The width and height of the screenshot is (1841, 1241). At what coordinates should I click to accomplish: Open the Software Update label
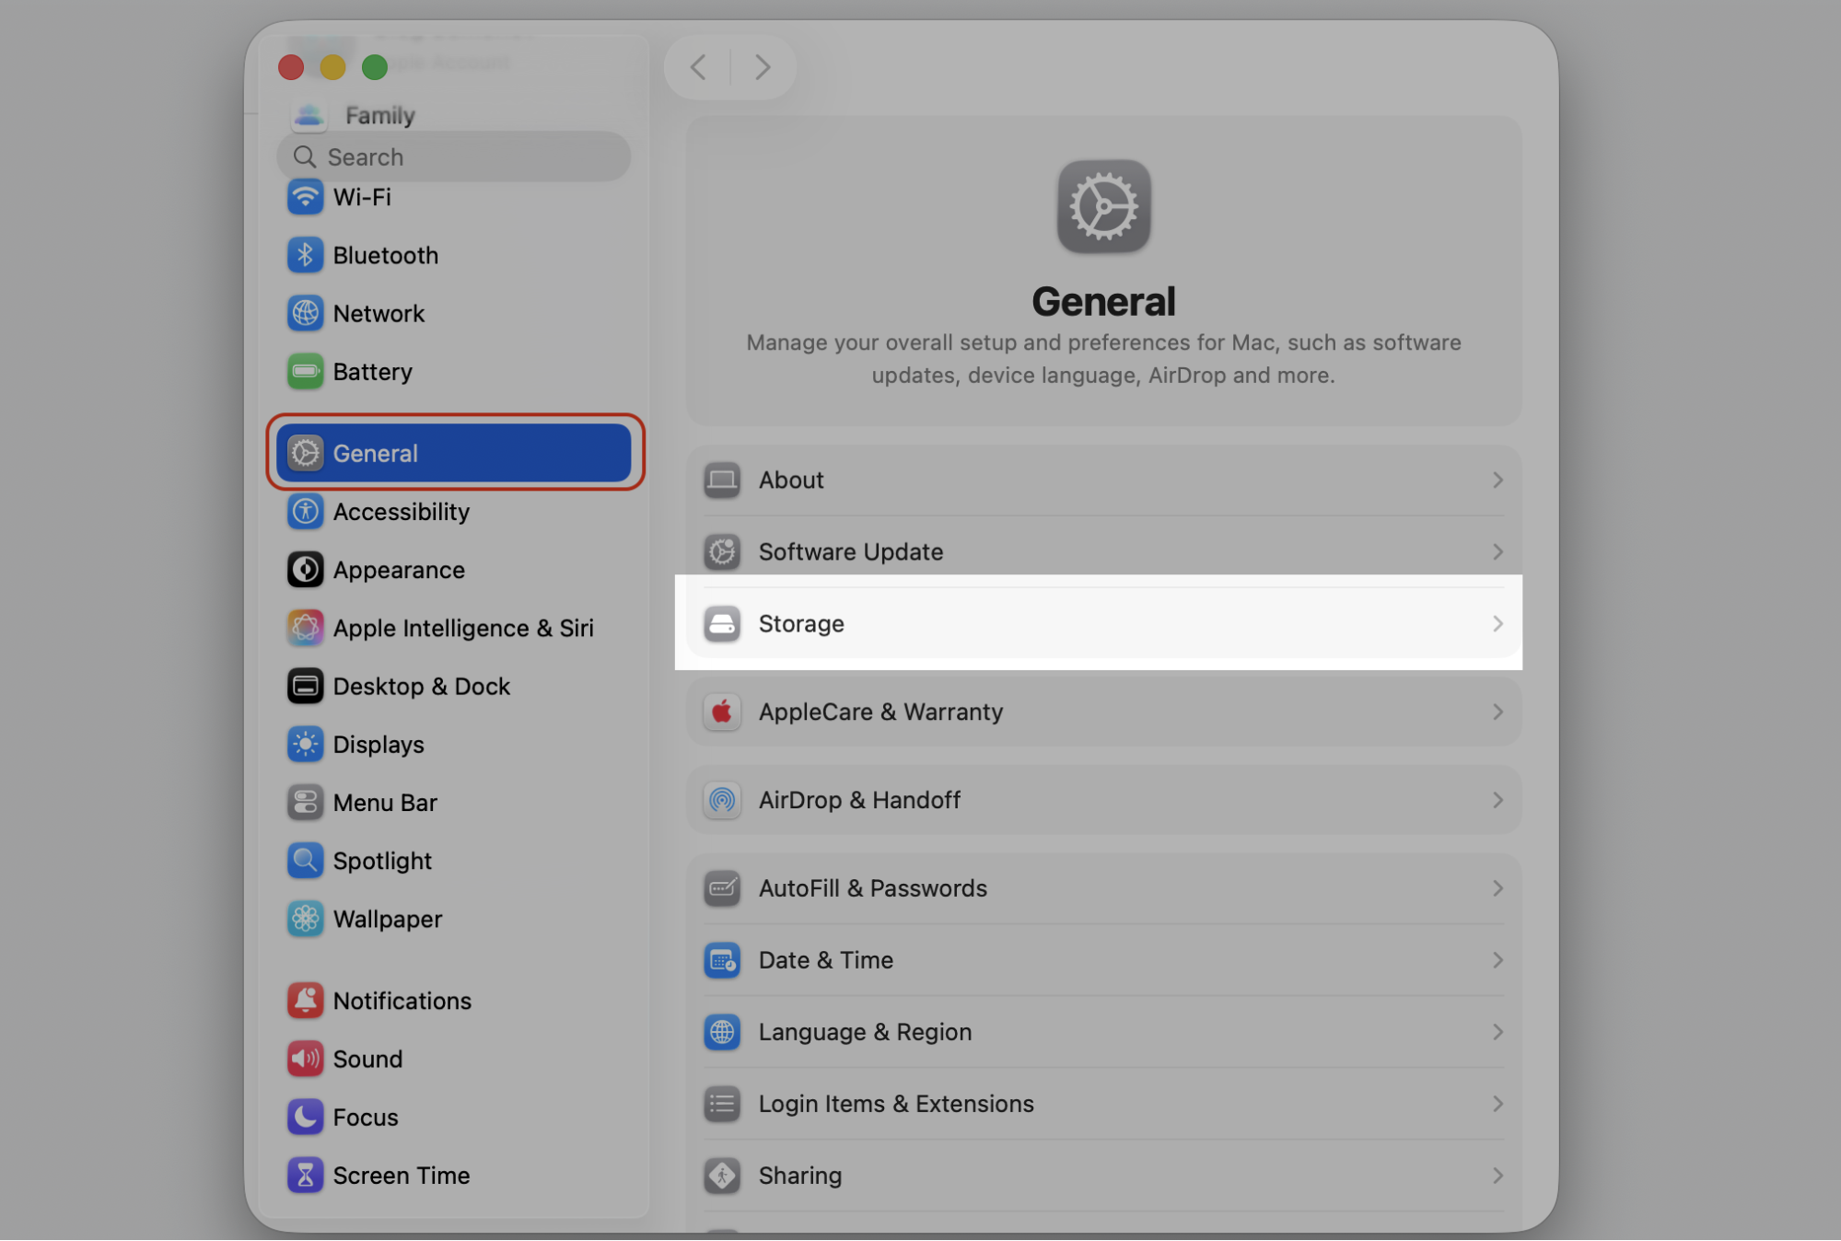click(x=851, y=551)
